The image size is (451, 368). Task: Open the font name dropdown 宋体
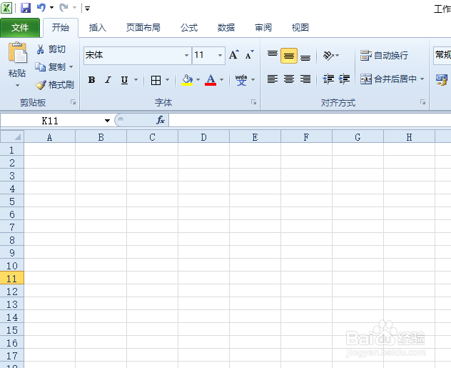[x=186, y=55]
